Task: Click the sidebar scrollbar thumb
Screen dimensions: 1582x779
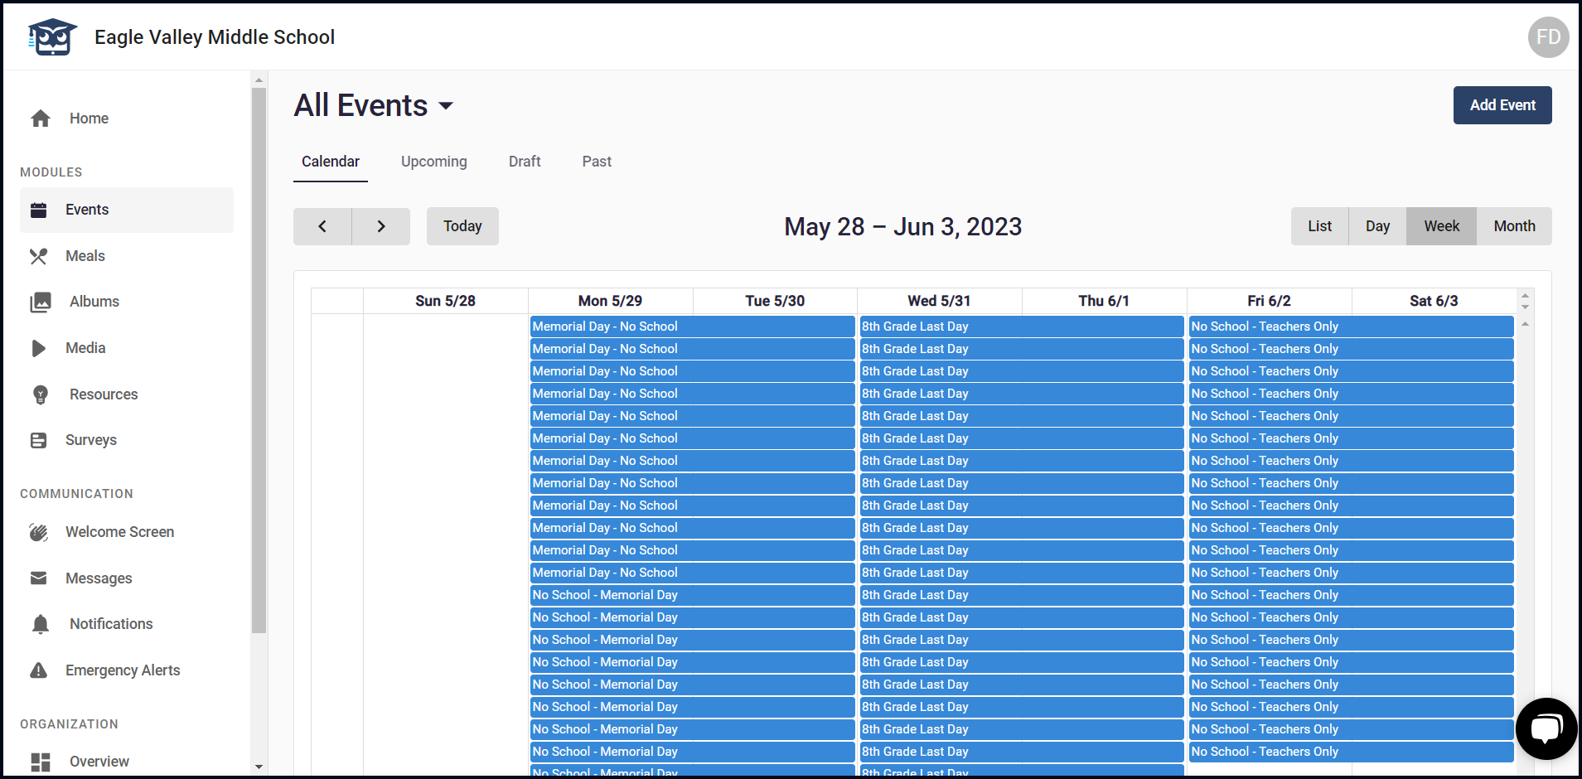Action: [x=259, y=360]
